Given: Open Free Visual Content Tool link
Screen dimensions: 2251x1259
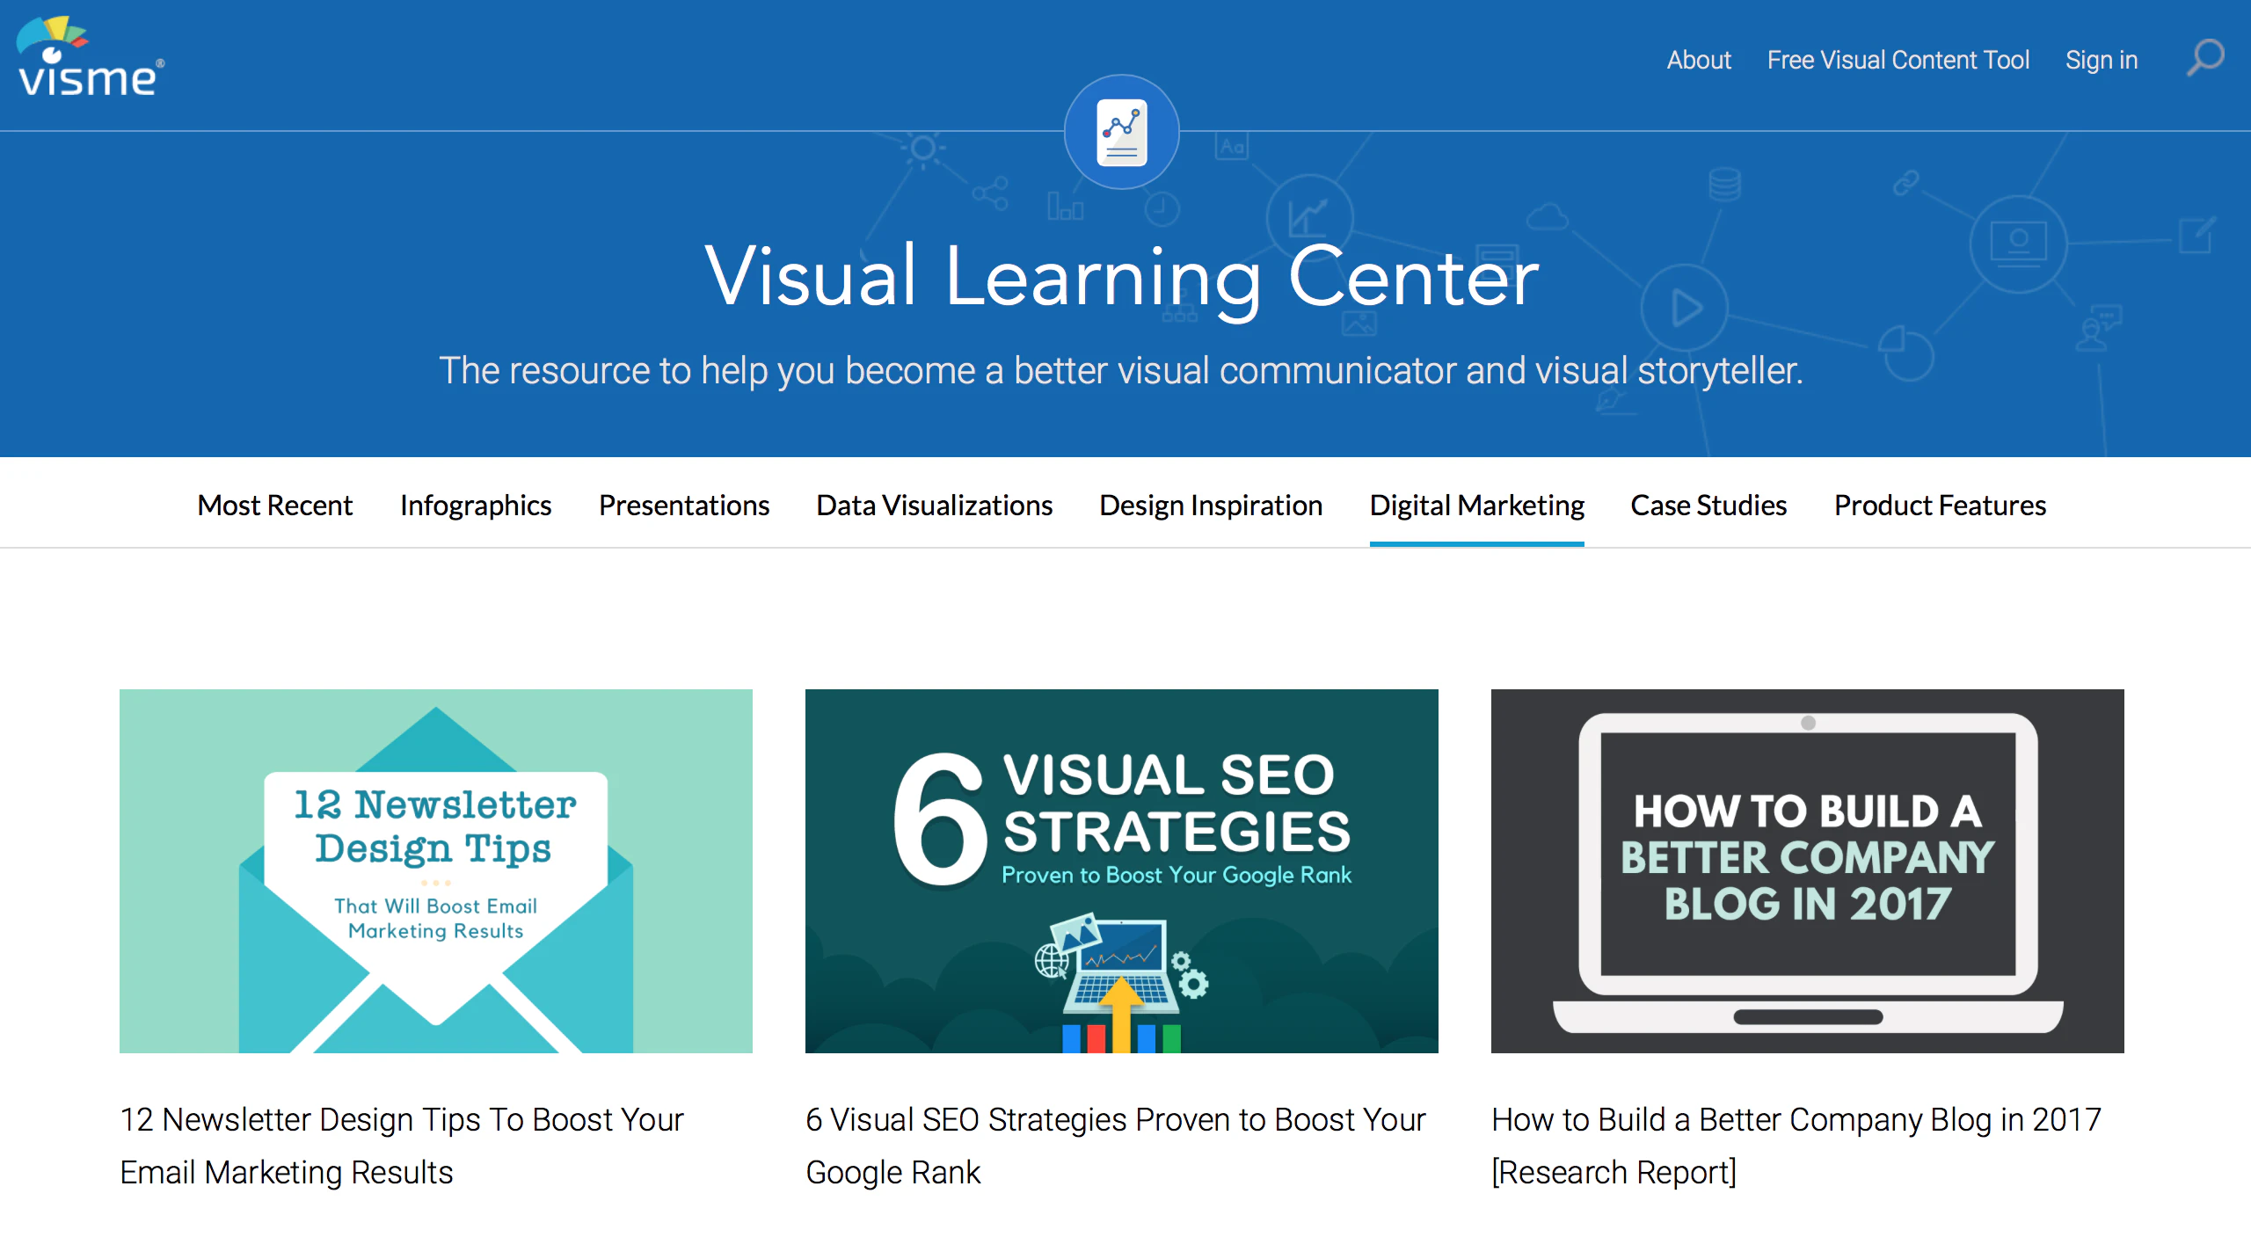Looking at the screenshot, I should click(x=1898, y=60).
